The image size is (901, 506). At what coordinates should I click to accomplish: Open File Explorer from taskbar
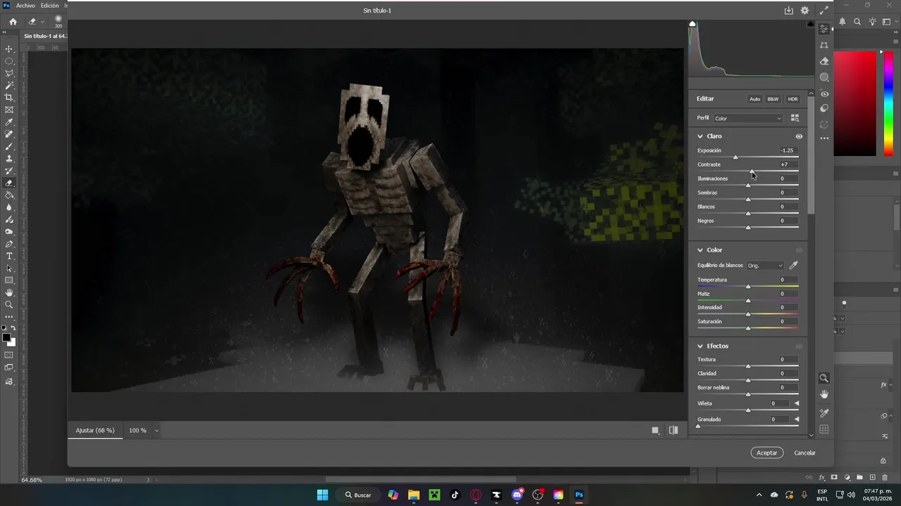coord(414,495)
